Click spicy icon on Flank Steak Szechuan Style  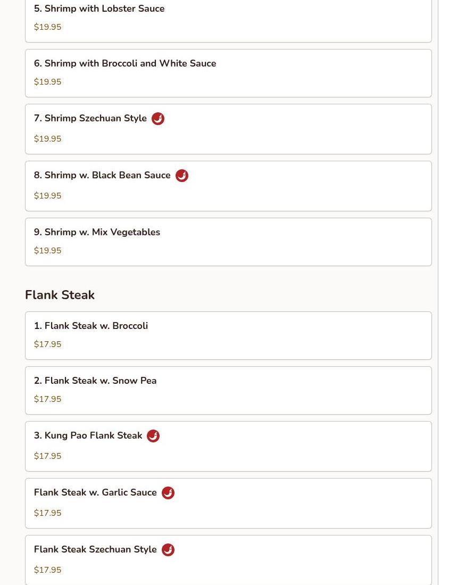[168, 550]
